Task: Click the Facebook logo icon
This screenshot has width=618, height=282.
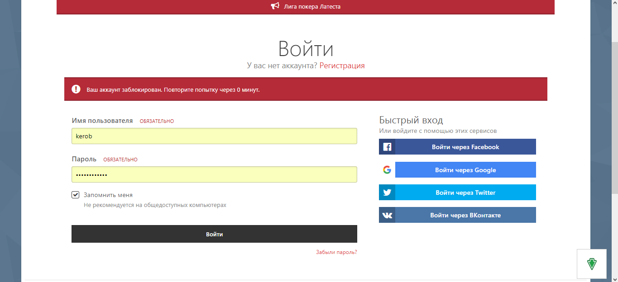Action: pyautogui.click(x=387, y=147)
